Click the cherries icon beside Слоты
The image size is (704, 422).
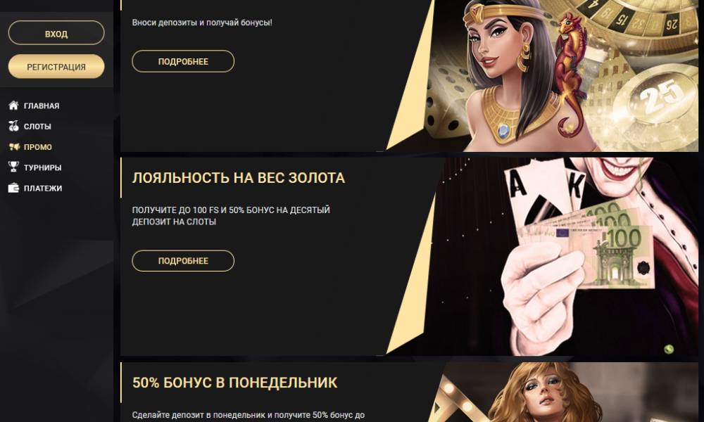(x=13, y=126)
